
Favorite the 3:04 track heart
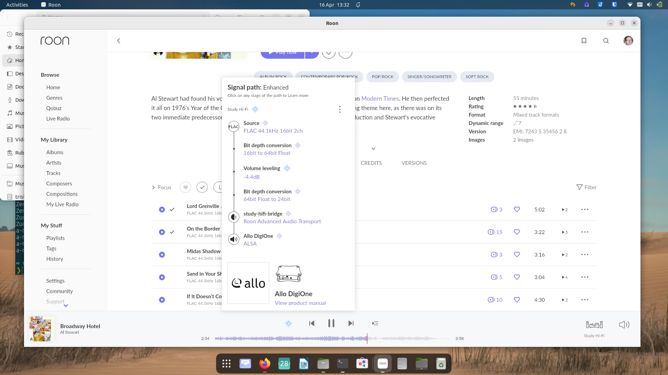tap(517, 277)
